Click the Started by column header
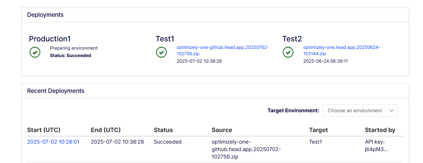Screen dimensions: 423x163 point(380,130)
